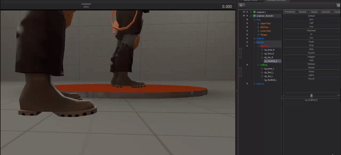
Task: Apply the Paste preset
Action: point(311,41)
